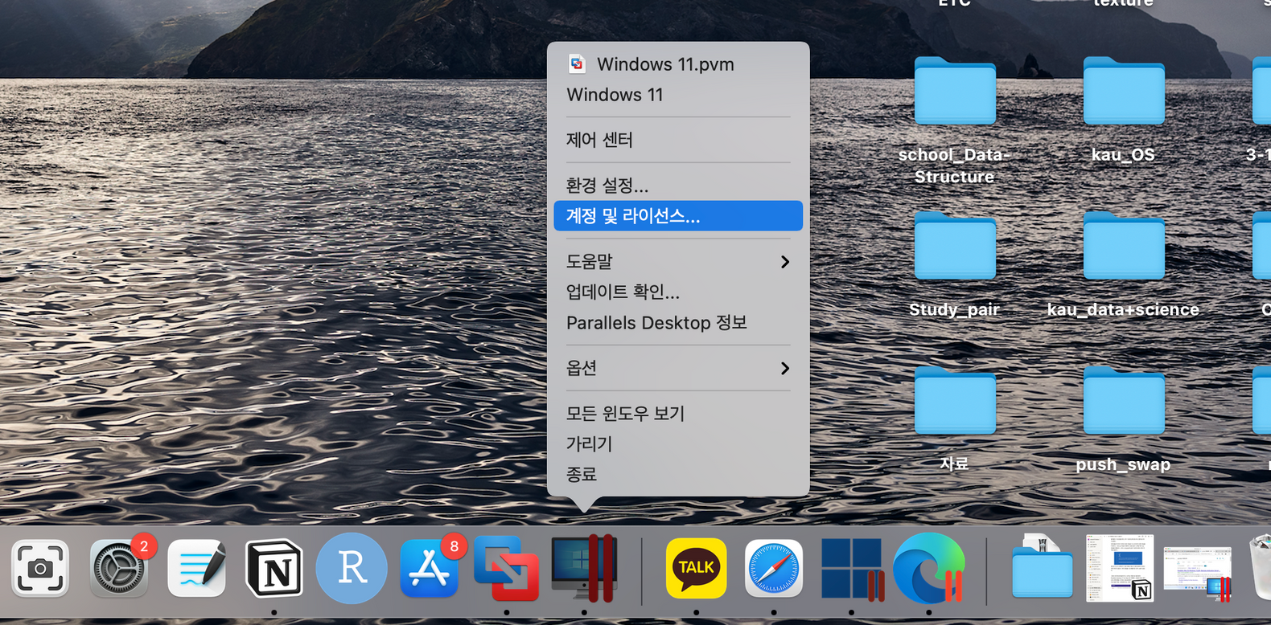This screenshot has height=625, width=1271.
Task: Open the Windows 11 VM Dock icon
Action: point(851,569)
